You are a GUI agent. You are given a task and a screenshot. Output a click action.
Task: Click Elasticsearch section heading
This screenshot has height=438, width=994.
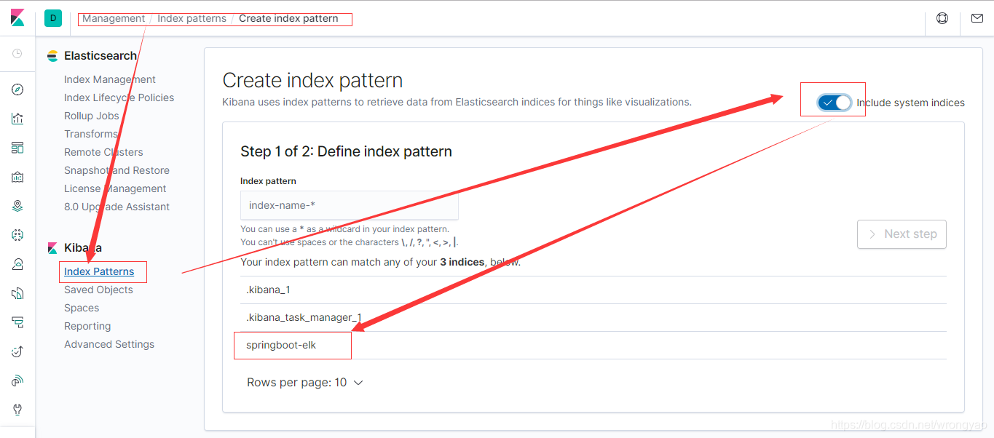pos(100,56)
